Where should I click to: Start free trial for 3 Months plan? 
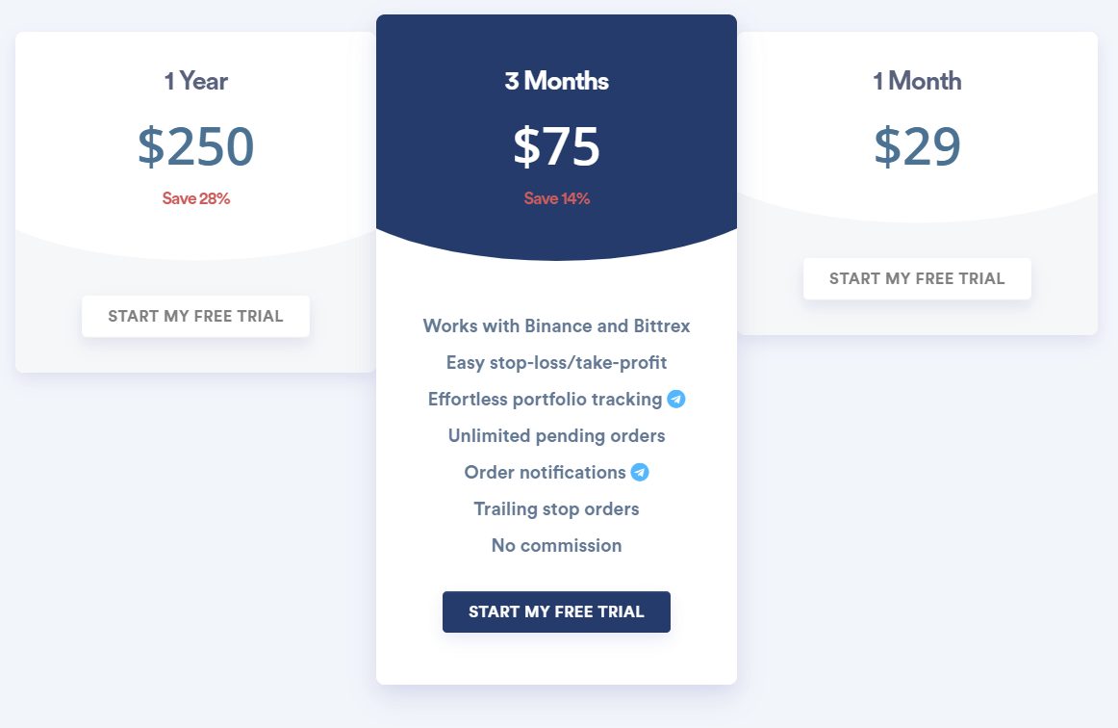click(556, 611)
